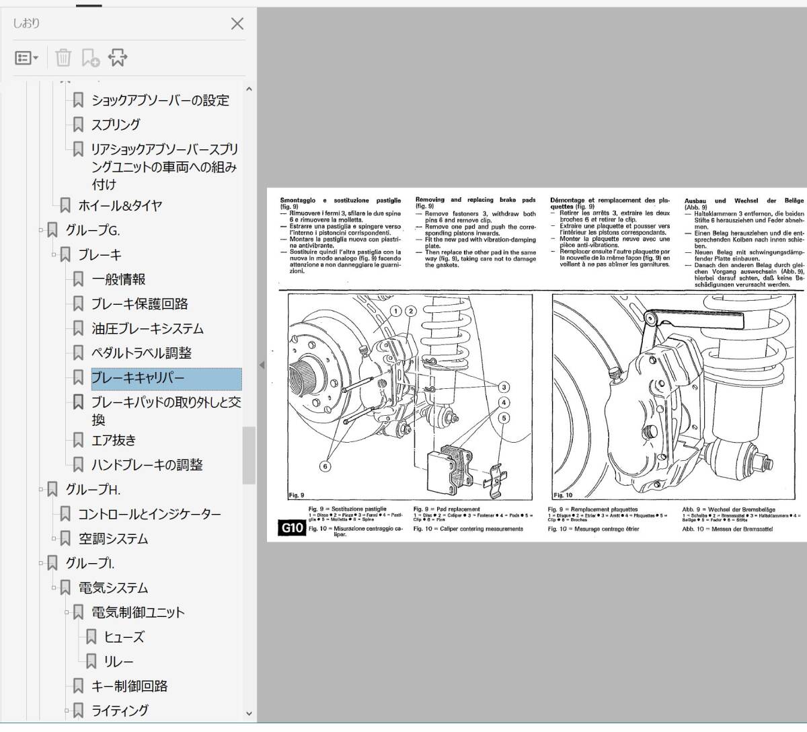Screen dimensions: 807x732
Task: Select the グループH. bookmark
Action: pyautogui.click(x=93, y=489)
